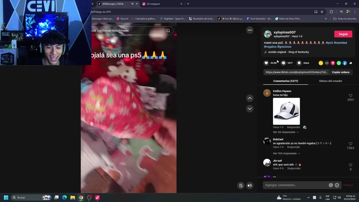Insert mention with @ icon
The height and width of the screenshot is (202, 359).
[331, 185]
